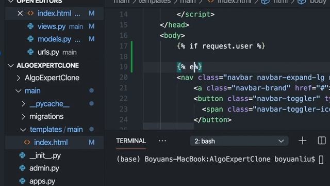Click the index.html breadcrumb file icon
Screen dimensions: 330x186
click(x=211, y=2)
